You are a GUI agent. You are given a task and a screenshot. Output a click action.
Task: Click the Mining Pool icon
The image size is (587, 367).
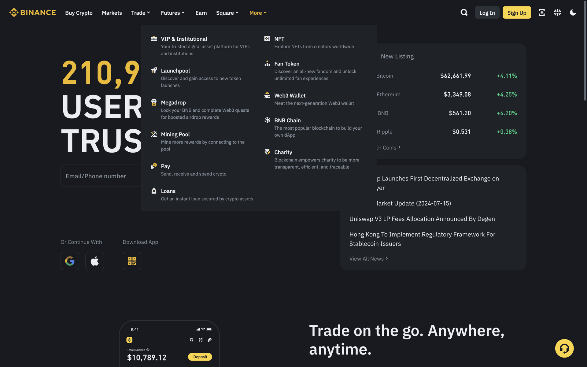pos(154,134)
